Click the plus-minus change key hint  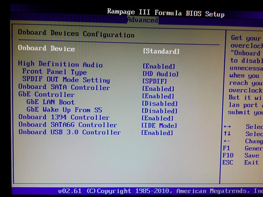pyautogui.click(x=227, y=141)
